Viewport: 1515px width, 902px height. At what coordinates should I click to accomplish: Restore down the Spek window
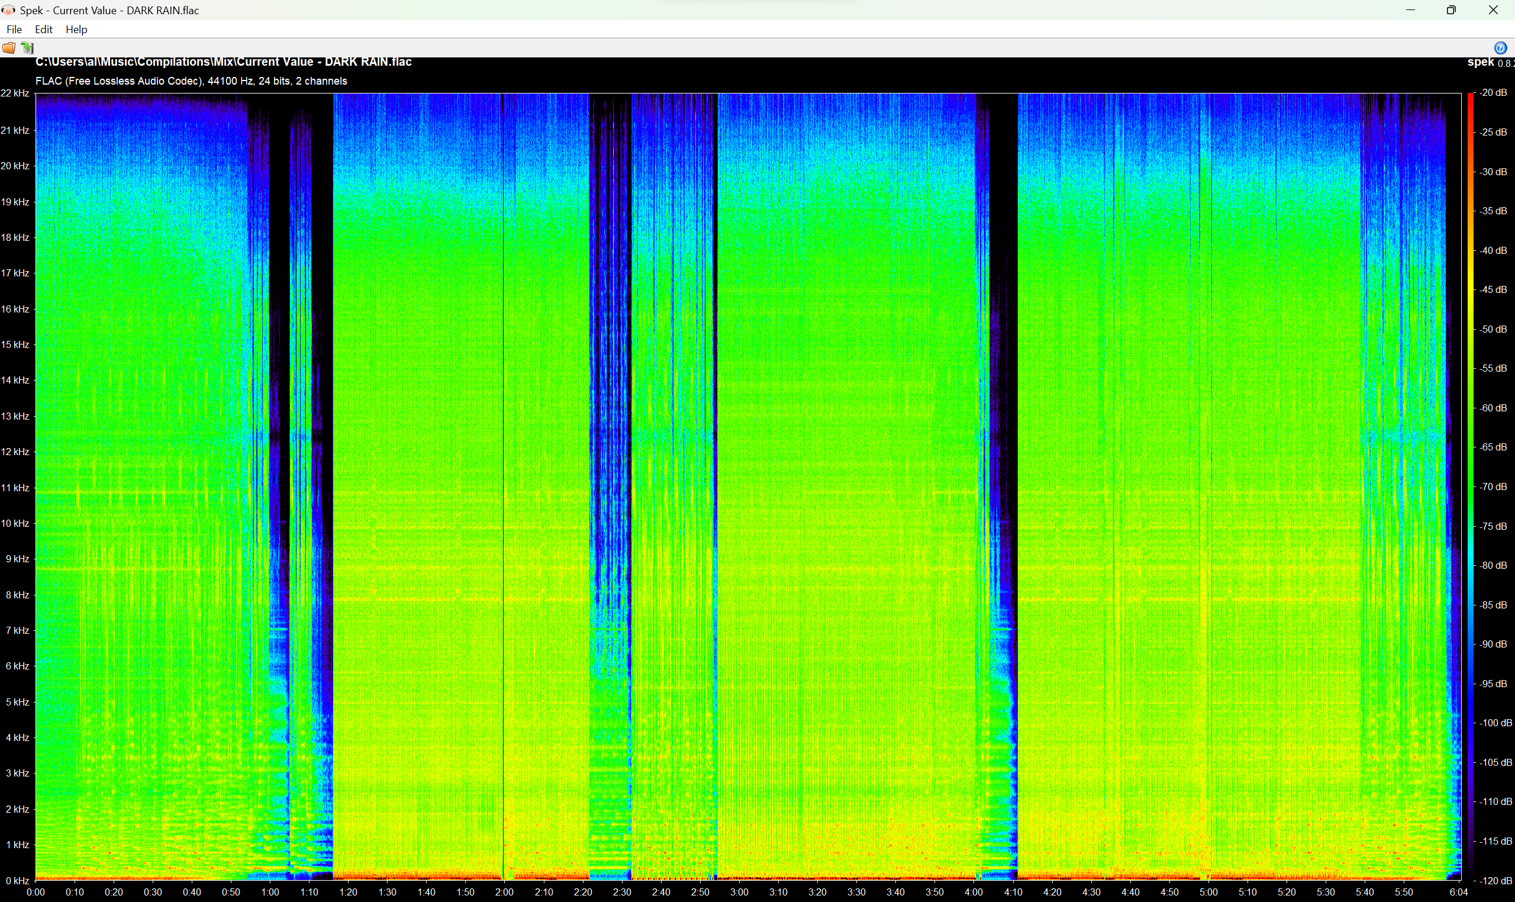[1451, 9]
